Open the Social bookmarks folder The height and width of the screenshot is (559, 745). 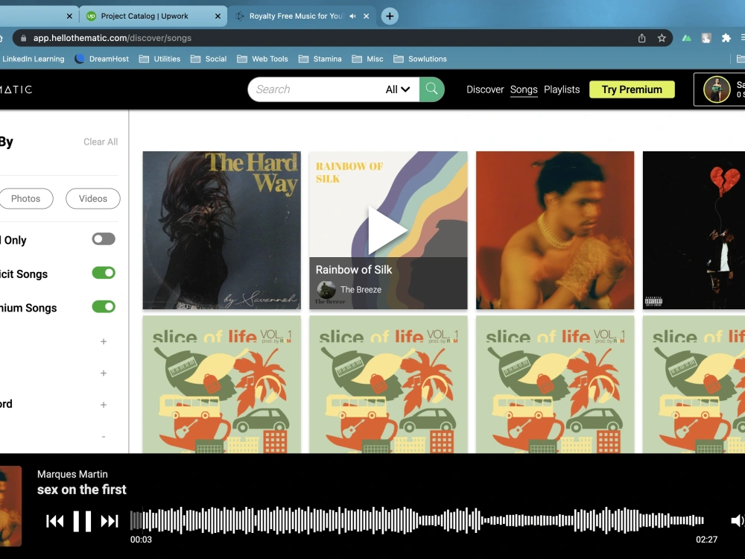tap(209, 59)
